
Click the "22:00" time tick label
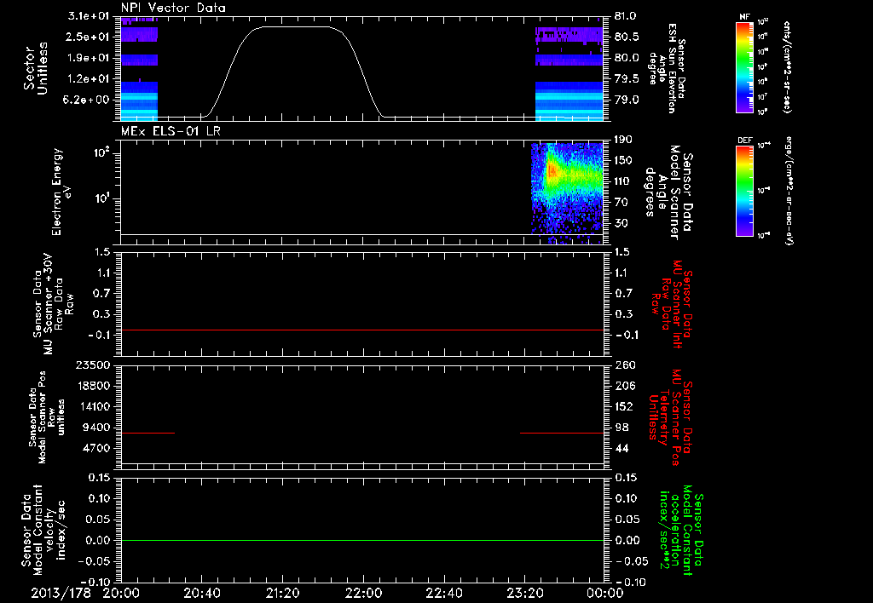point(363,593)
